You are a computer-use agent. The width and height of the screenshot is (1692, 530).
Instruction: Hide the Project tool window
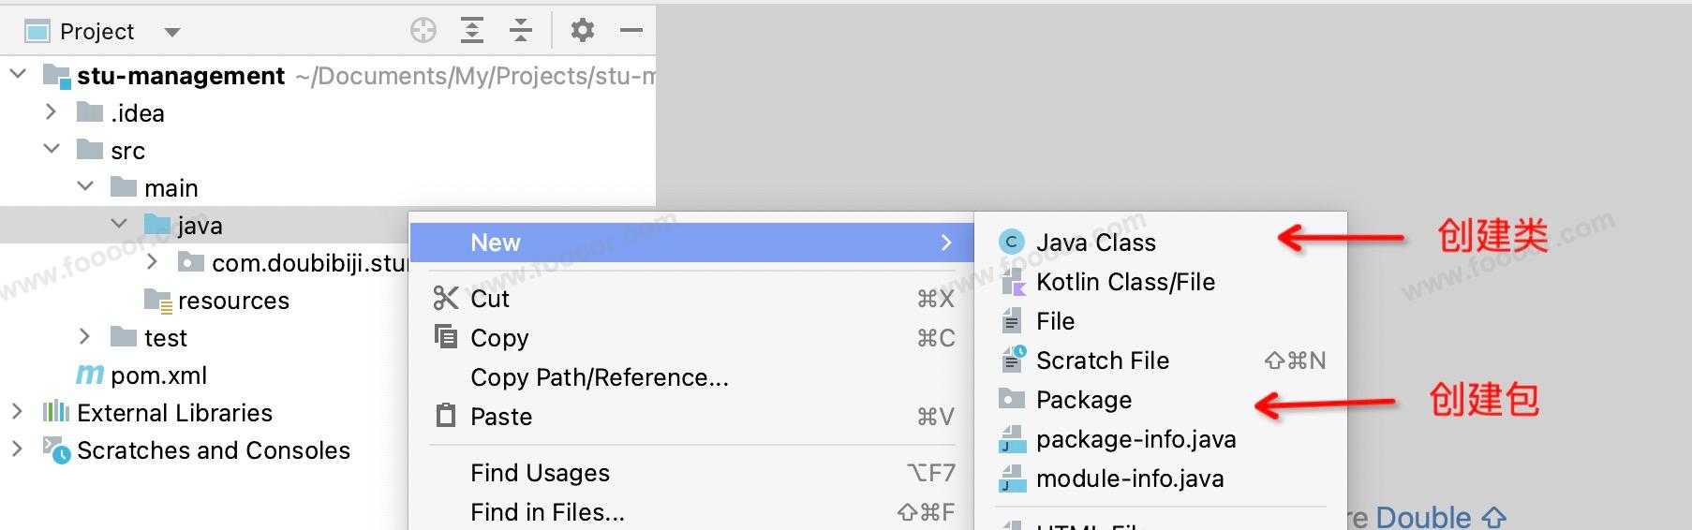coord(631,31)
